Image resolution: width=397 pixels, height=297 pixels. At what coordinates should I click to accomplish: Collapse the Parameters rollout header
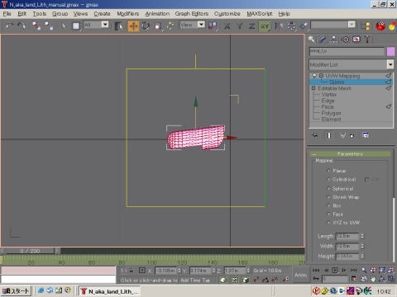pos(350,154)
